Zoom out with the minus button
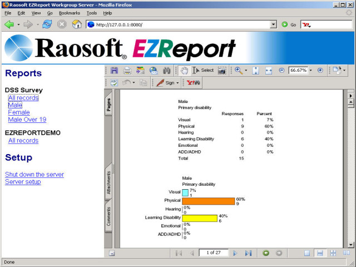Screen dimensions: 356x267 281,71
